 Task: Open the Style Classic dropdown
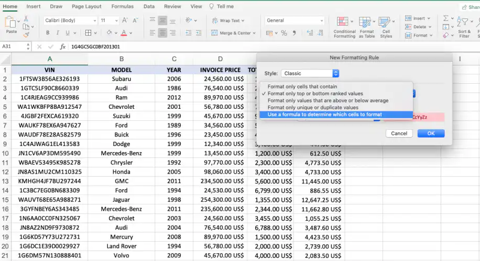click(310, 73)
